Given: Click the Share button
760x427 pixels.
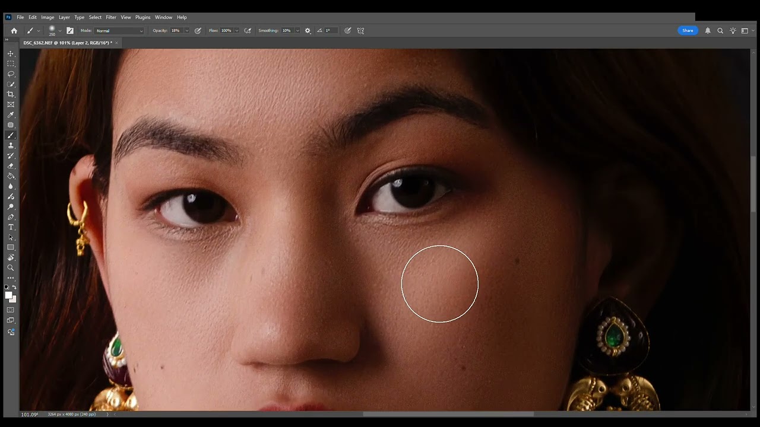Looking at the screenshot, I should [688, 30].
